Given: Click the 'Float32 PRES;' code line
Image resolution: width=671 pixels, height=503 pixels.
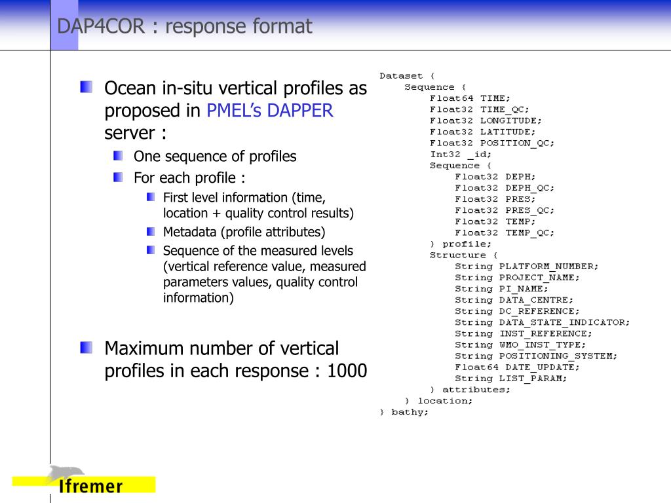Looking at the screenshot, I should point(495,199).
